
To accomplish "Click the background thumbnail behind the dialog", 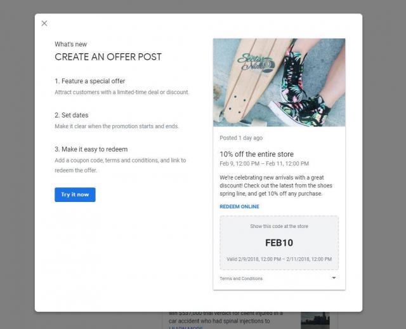I will point(315,320).
